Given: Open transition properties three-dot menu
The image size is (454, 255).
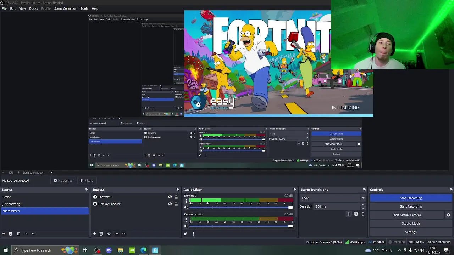Looking at the screenshot, I should coord(363,214).
